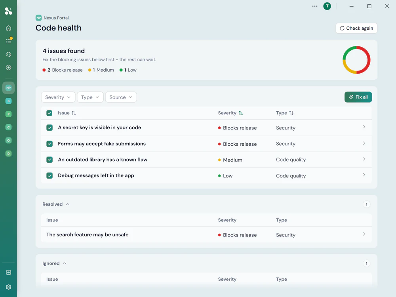Click the Fix all button
Screen dimensions: 396x297
(x=358, y=97)
